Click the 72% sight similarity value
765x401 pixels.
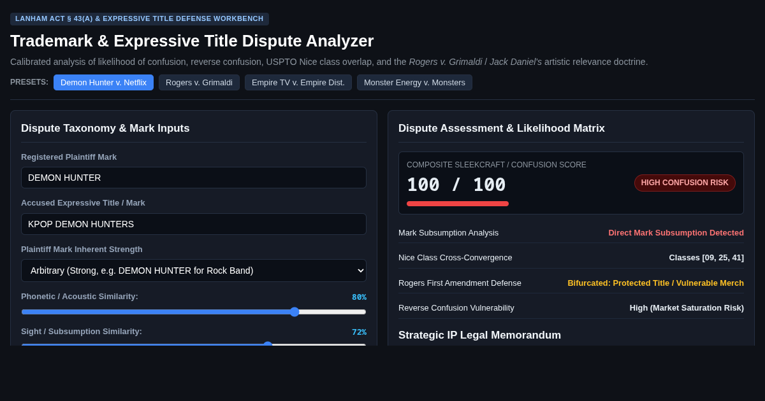coord(359,332)
